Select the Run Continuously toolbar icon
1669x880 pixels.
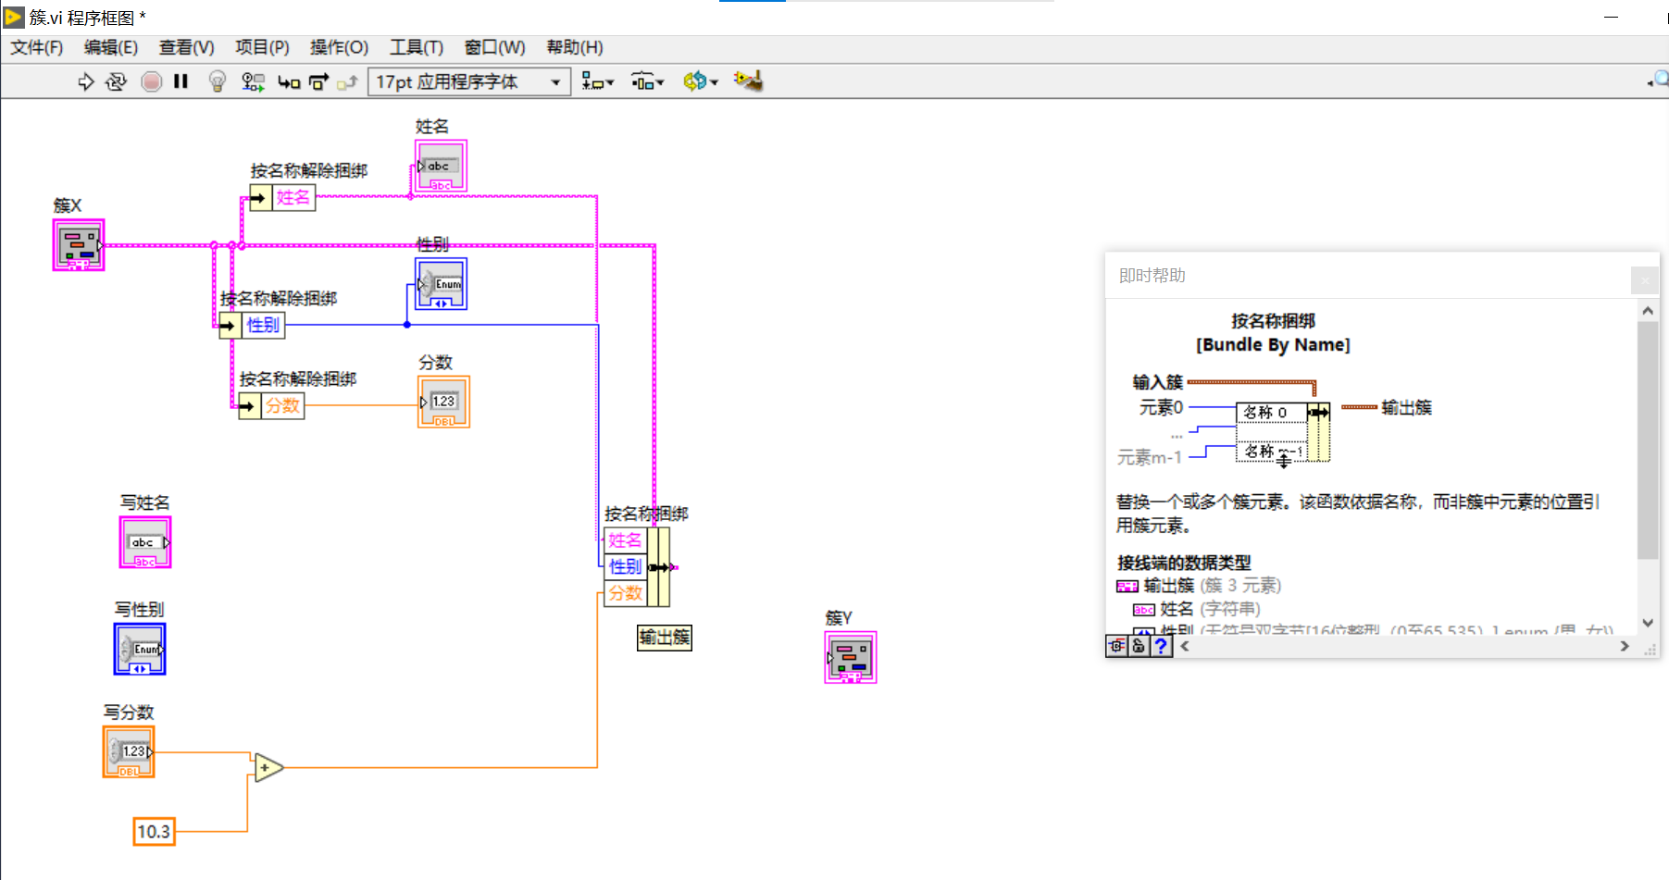(x=116, y=81)
